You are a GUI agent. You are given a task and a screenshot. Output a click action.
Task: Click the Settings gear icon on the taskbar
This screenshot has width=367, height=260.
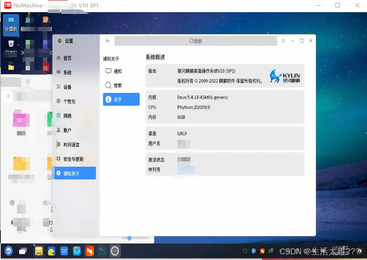coord(115,251)
